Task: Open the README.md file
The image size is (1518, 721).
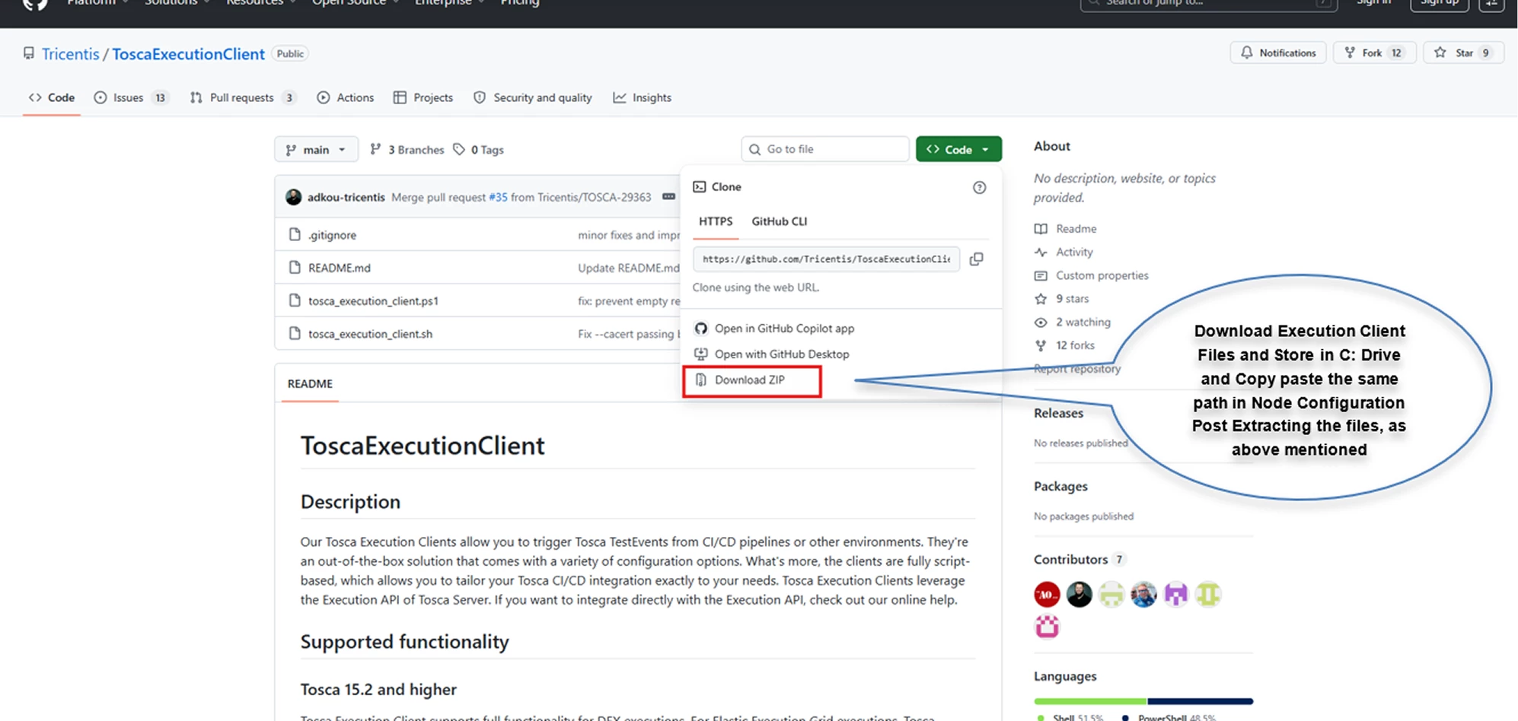Action: point(340,268)
